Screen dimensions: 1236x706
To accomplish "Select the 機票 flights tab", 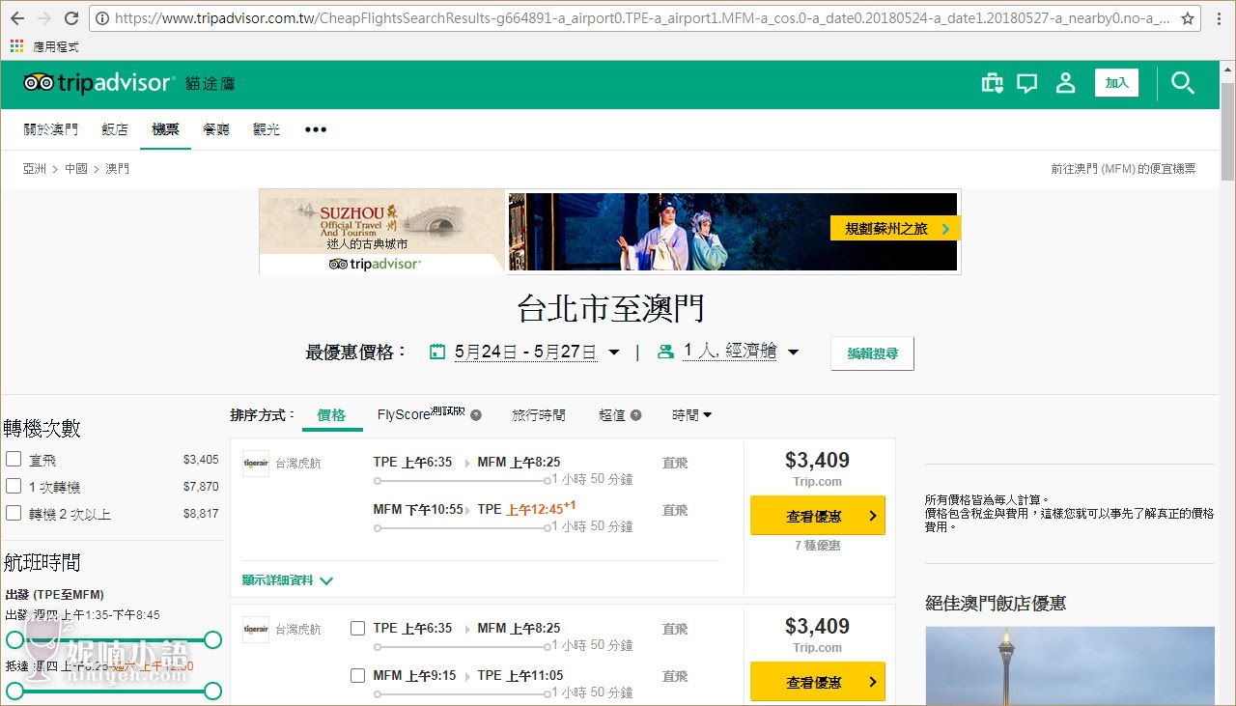I will coord(165,129).
